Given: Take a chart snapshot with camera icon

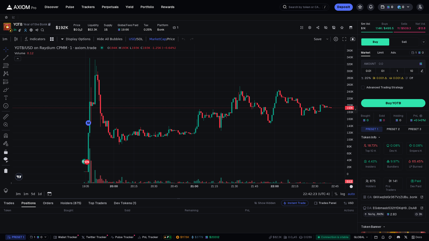Looking at the screenshot, I should [353, 39].
